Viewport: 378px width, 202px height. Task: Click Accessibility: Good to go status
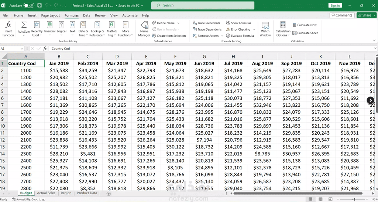point(29,199)
